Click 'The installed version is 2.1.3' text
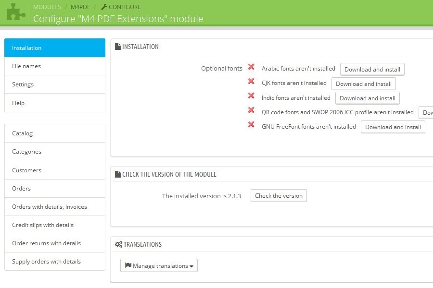Viewport: 433px width, 288px height. [201, 196]
